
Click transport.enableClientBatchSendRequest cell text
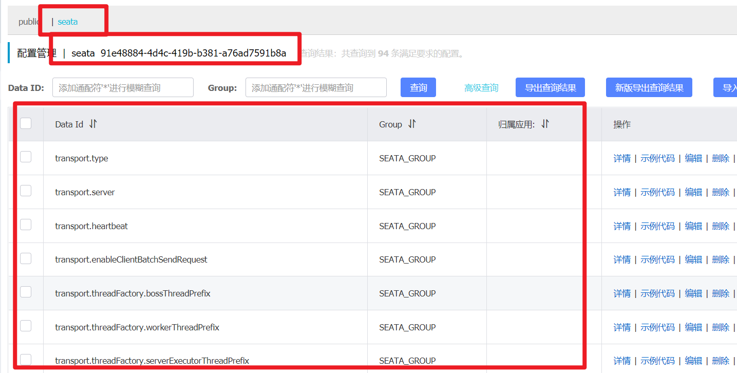[x=131, y=259]
